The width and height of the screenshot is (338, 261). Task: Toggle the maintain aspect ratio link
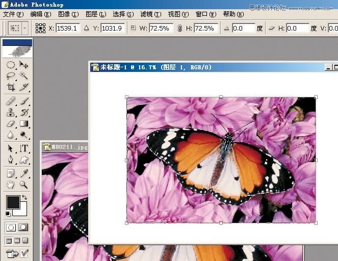click(x=179, y=28)
